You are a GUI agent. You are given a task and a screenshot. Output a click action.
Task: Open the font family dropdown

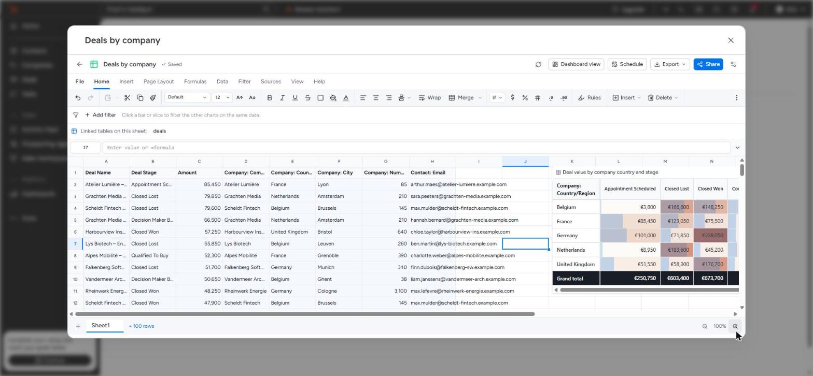pos(187,97)
